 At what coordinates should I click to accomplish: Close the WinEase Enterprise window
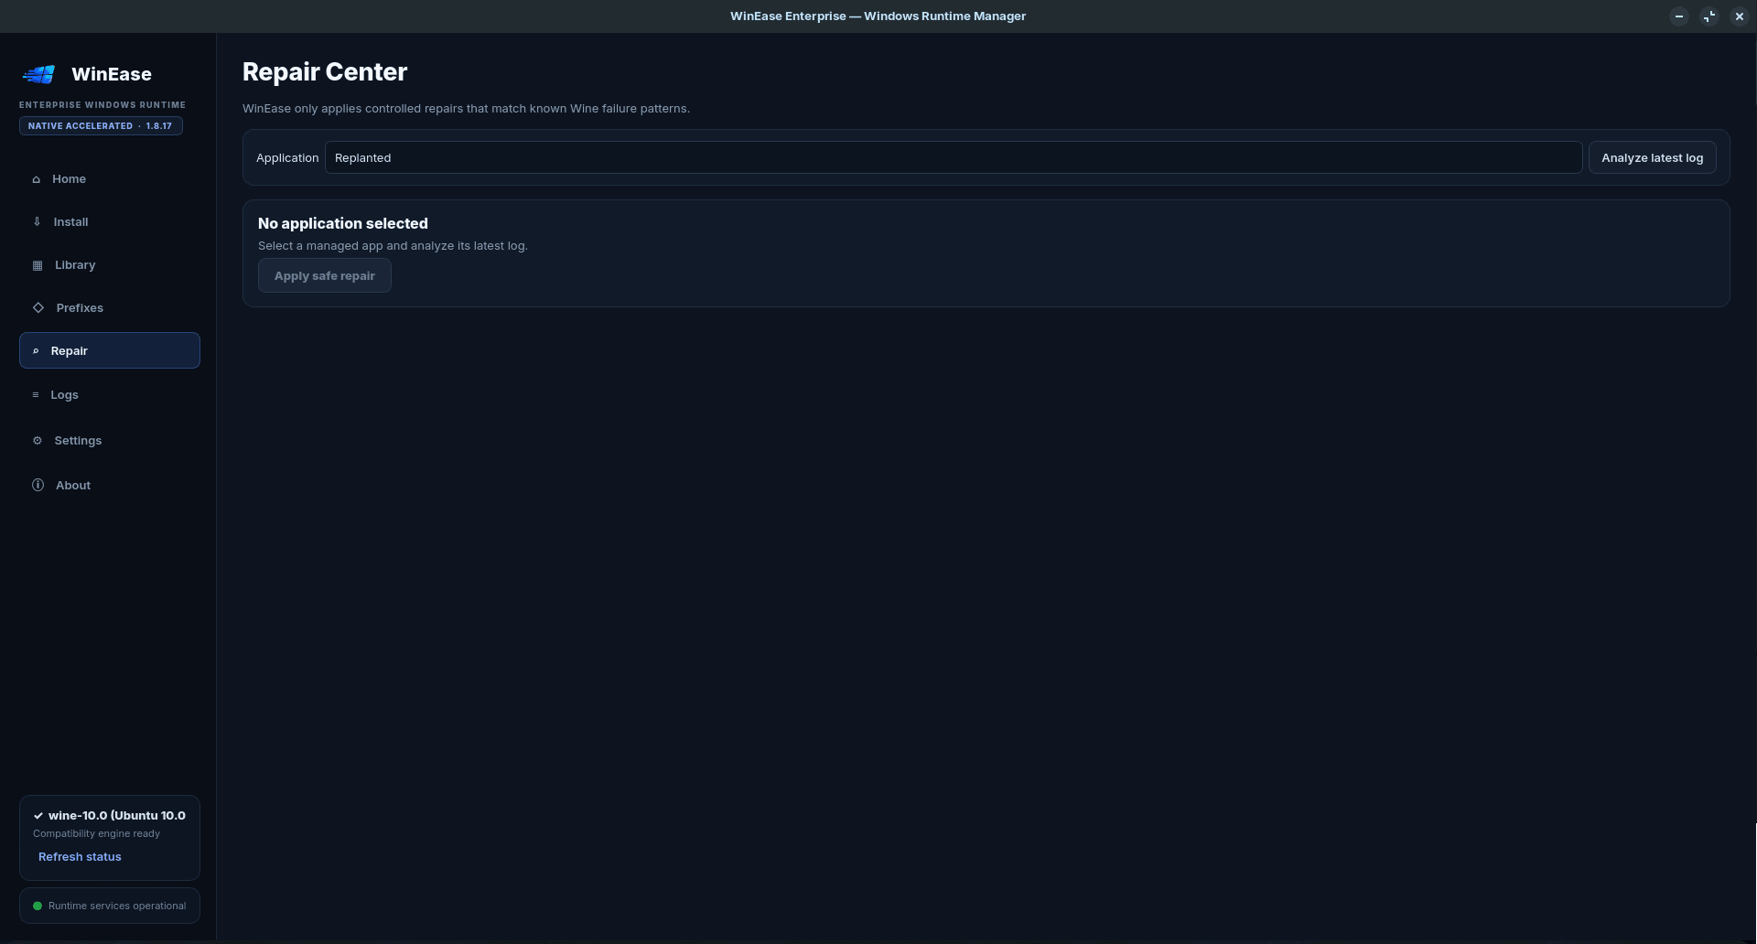(1740, 16)
